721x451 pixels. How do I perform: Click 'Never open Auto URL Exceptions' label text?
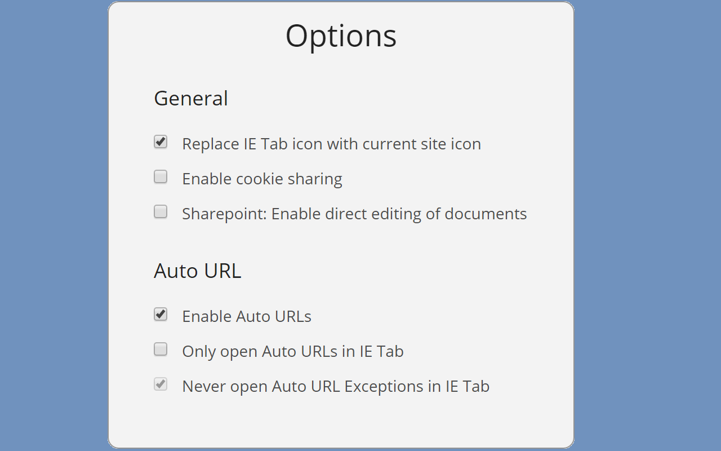click(336, 387)
